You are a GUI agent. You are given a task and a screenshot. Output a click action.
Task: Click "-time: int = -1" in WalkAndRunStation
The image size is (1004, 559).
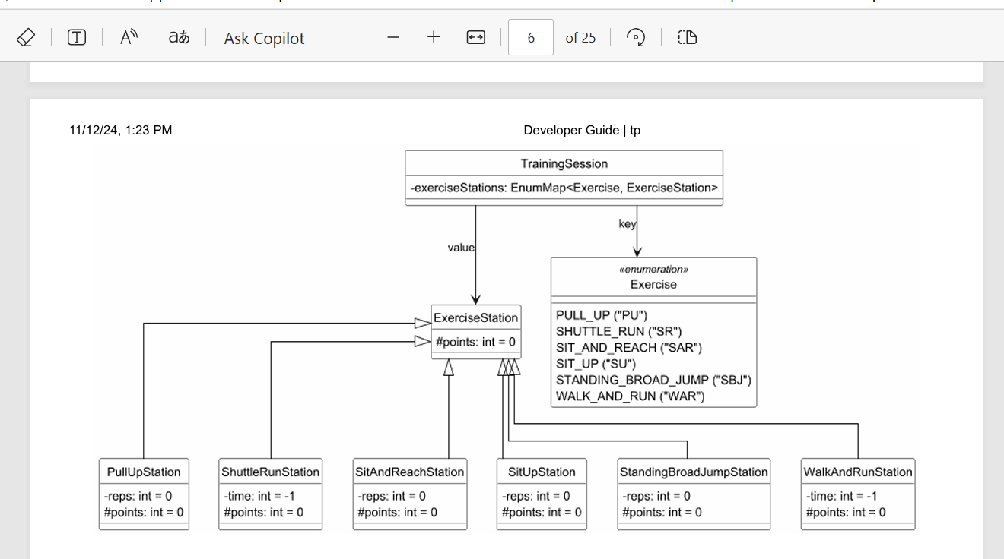(x=842, y=496)
